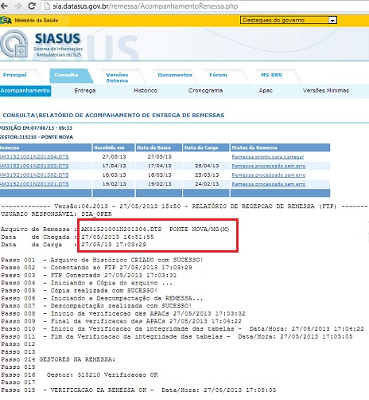
Task: Open the Principal tab
Action: (15, 75)
